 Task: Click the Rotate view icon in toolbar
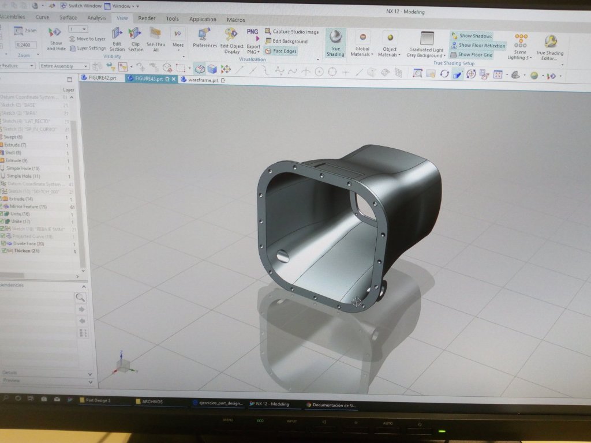[444, 74]
